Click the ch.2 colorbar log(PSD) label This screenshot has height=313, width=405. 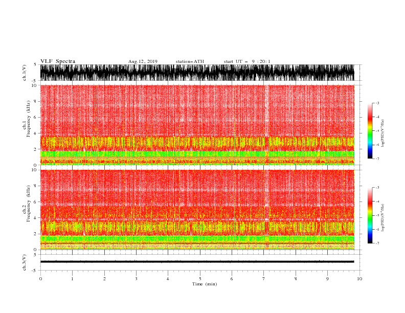[x=383, y=218]
